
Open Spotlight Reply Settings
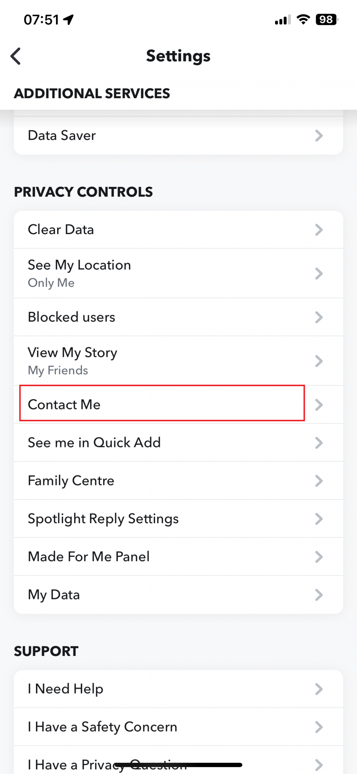pyautogui.click(x=178, y=519)
